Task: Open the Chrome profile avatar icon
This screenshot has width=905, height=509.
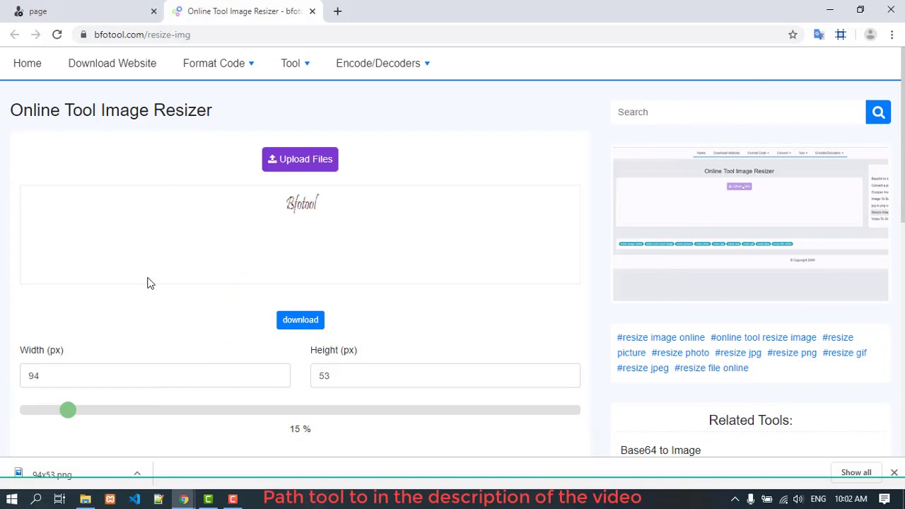Action: tap(870, 35)
